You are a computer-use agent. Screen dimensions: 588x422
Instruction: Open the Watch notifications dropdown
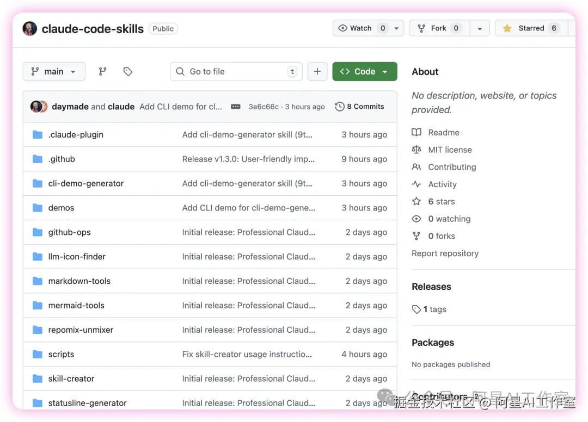(x=368, y=28)
